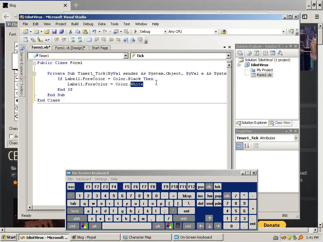Open the Debug configuration dropdown
The width and height of the screenshot is (323, 242).
[165, 32]
